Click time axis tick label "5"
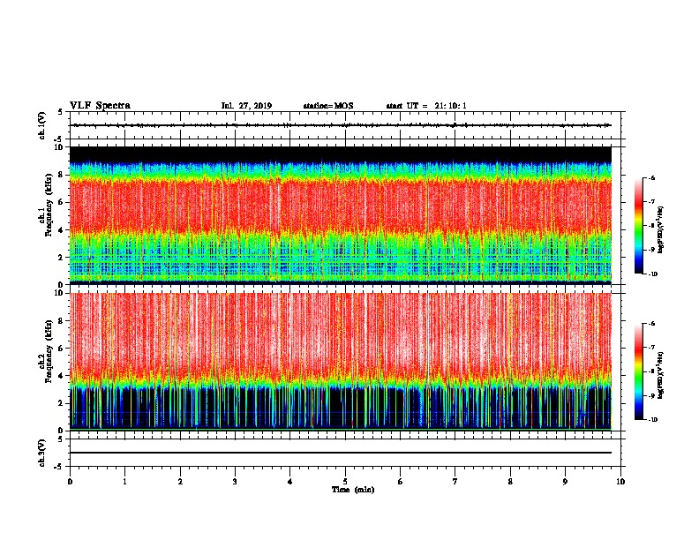 345,482
